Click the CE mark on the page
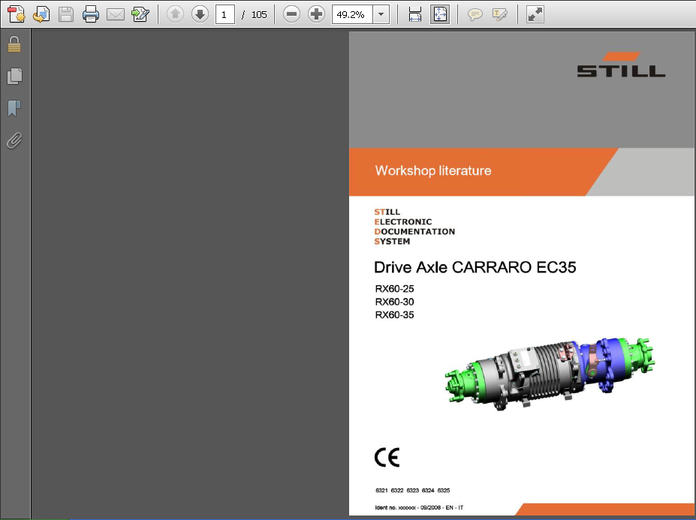The image size is (696, 520). point(387,458)
